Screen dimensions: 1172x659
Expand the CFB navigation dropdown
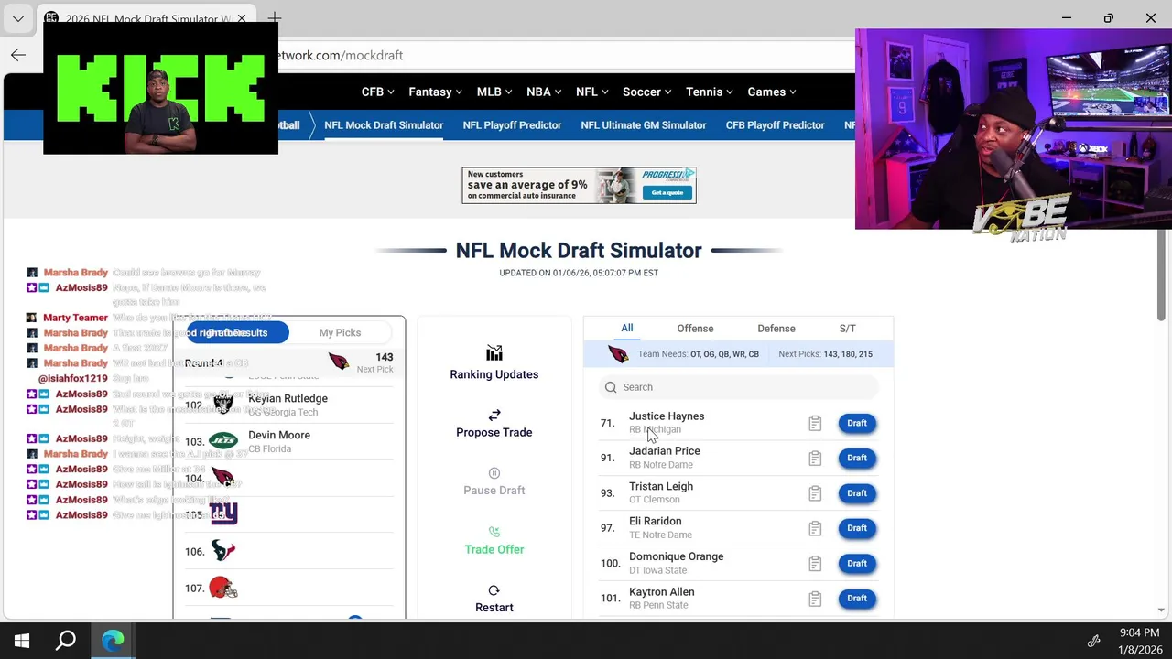coord(377,92)
